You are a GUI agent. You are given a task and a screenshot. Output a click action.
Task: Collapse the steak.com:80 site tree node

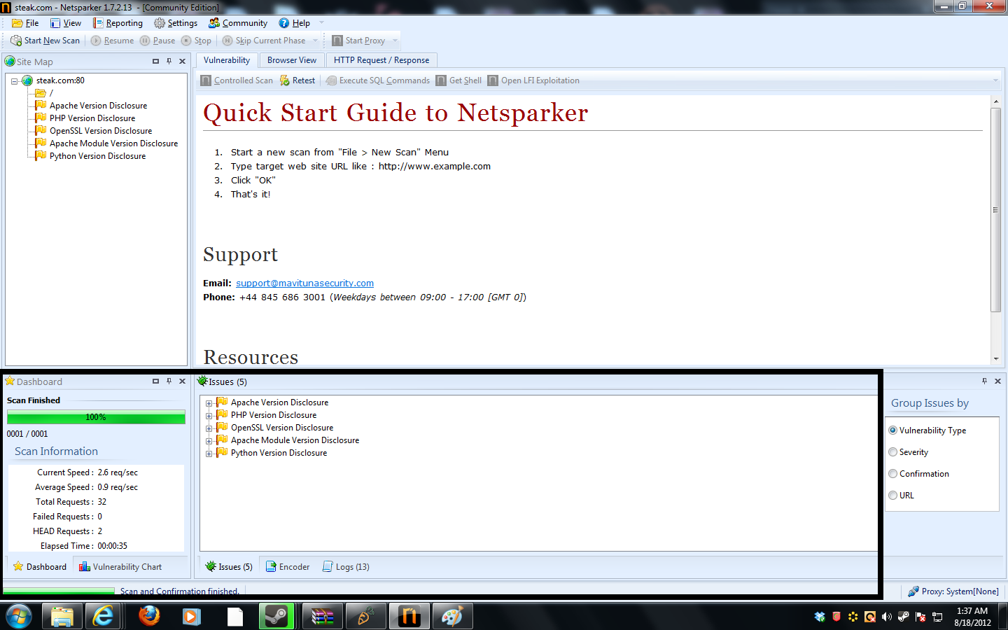(14, 81)
